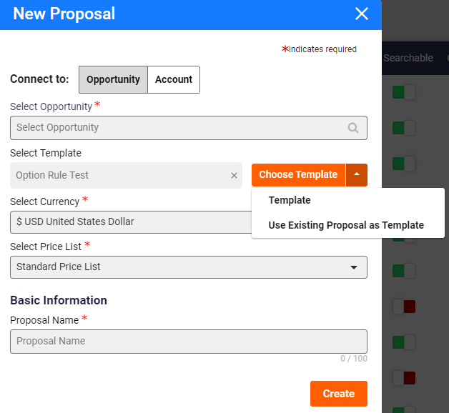Select Opportunity as the connect target

[x=114, y=79]
